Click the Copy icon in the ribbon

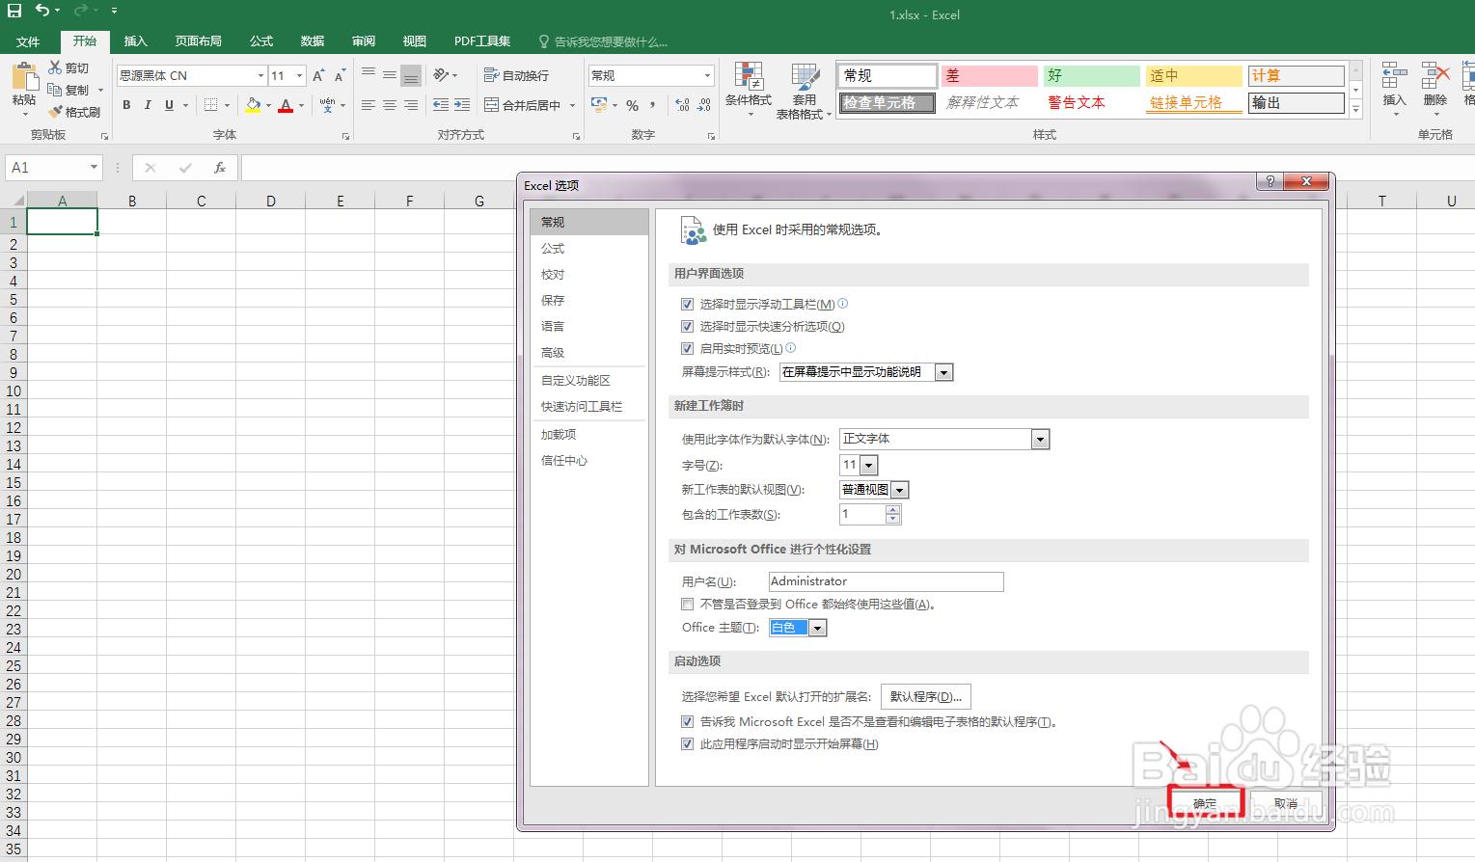[55, 90]
